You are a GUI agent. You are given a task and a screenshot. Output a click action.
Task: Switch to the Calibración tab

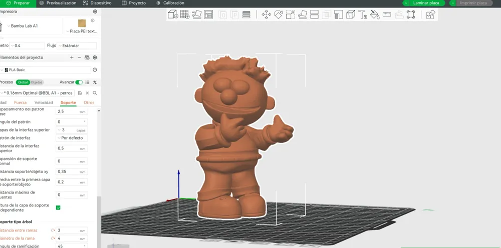170,3
